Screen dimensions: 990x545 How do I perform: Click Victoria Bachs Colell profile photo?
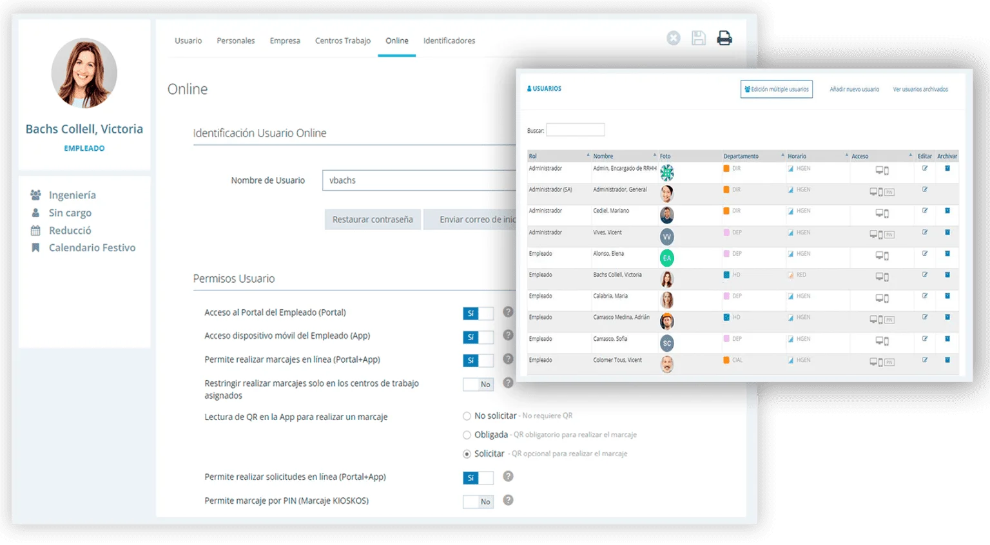click(84, 73)
